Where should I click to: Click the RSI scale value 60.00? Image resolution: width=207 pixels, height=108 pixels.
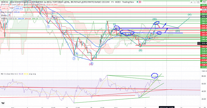pos(204,84)
